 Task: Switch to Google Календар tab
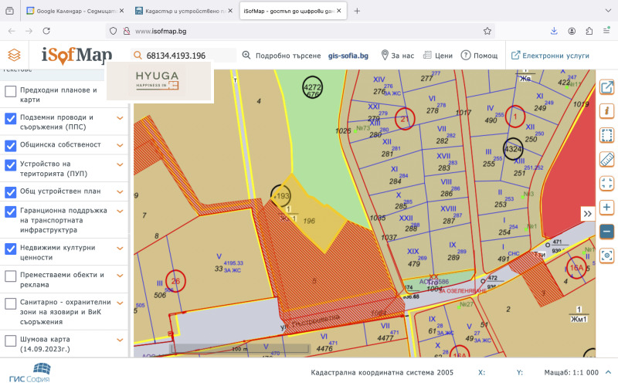point(73,11)
